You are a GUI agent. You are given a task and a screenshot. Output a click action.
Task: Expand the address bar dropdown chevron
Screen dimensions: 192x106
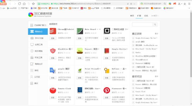134,4
